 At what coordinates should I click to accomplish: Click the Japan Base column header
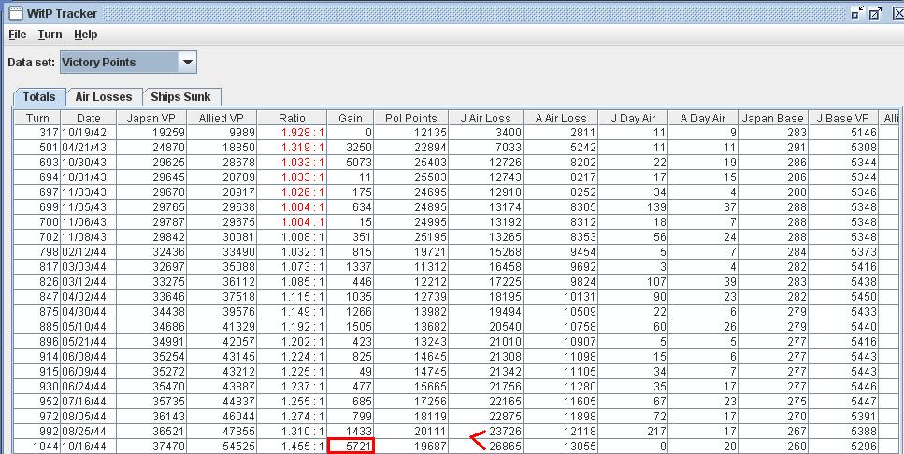tap(772, 118)
